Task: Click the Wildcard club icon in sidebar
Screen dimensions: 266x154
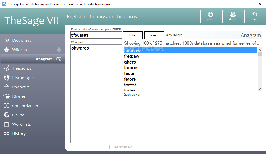Action: click(x=6, y=50)
